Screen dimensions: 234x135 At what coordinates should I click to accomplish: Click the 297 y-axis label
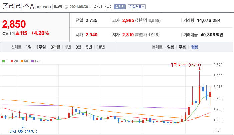coord(216,131)
